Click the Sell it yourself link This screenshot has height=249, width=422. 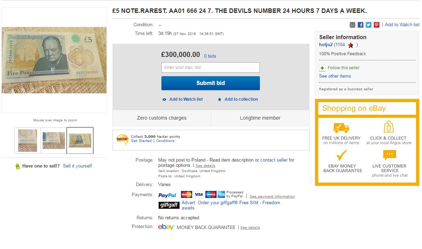point(77,166)
